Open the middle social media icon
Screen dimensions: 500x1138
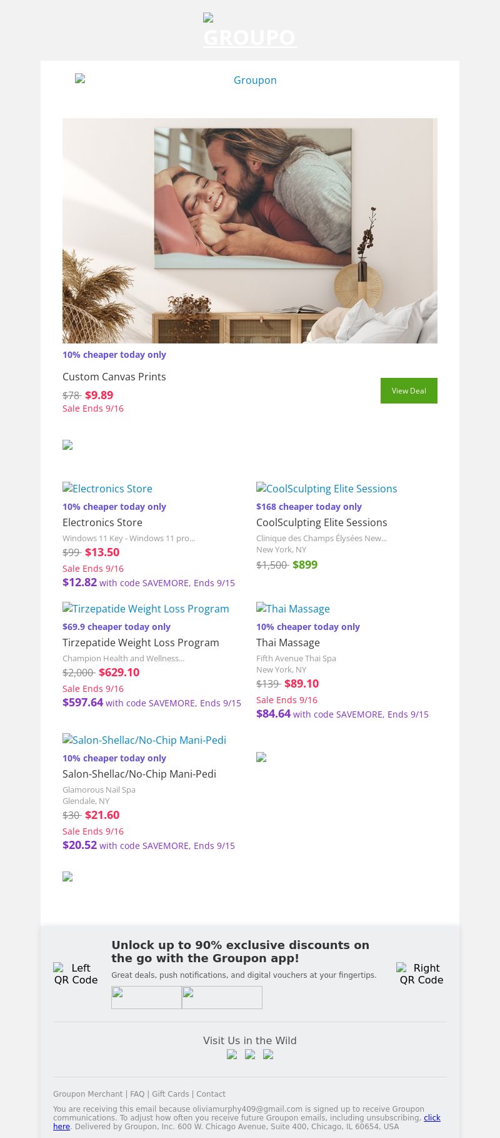pos(250,1054)
